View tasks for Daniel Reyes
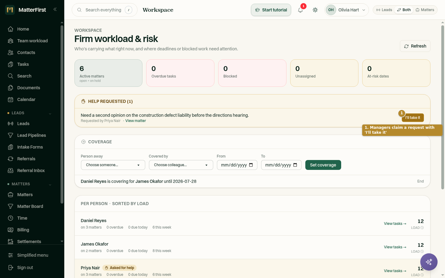This screenshot has width=445, height=278. (x=395, y=224)
